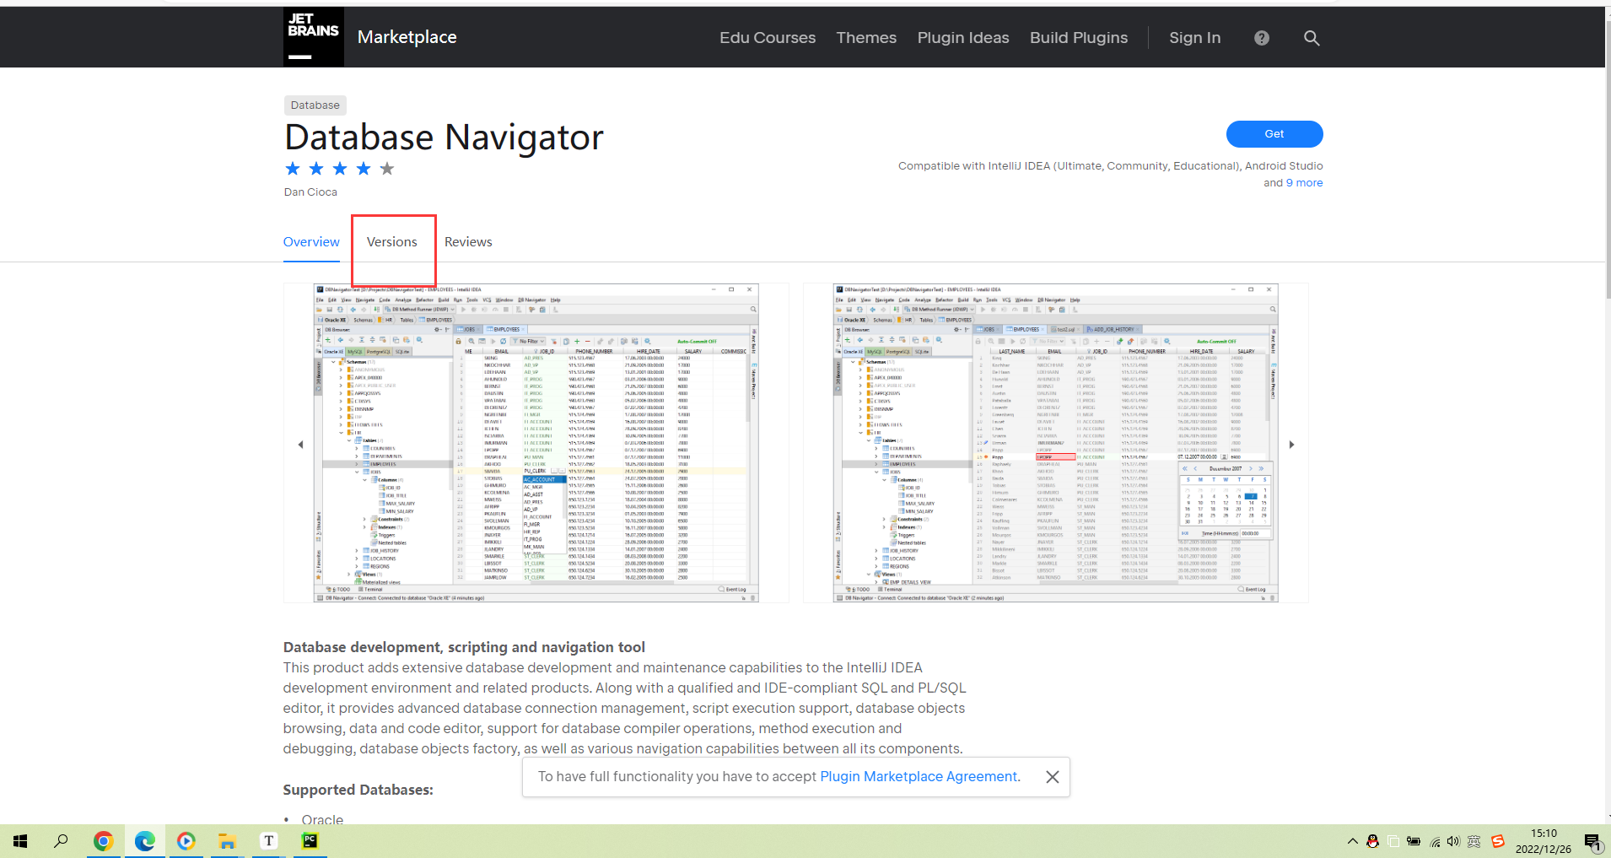The height and width of the screenshot is (858, 1611).
Task: Switch to the Overview tab
Action: pos(311,242)
